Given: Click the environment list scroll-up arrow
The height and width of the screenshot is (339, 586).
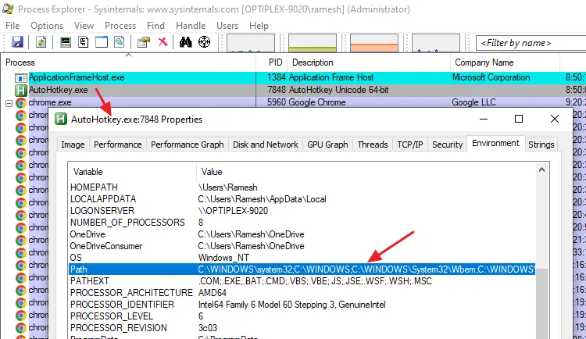Looking at the screenshot, I should (x=541, y=169).
